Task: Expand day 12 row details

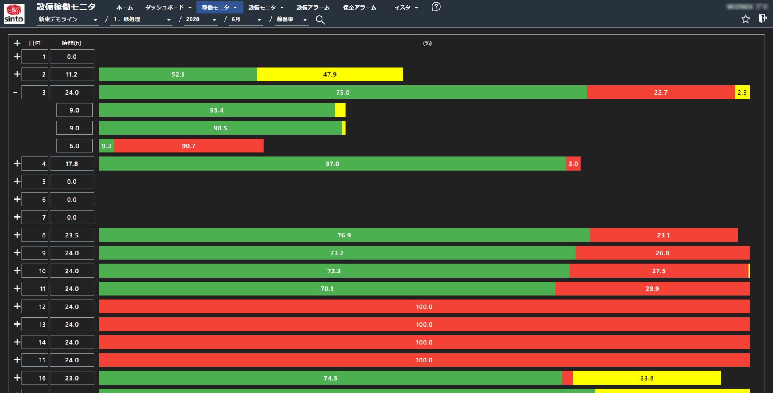Action: (x=17, y=306)
